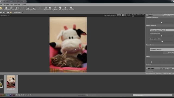The width and height of the screenshot is (174, 98).
Task: Click the protect lock icon near stars
Action: (x=19, y=95)
